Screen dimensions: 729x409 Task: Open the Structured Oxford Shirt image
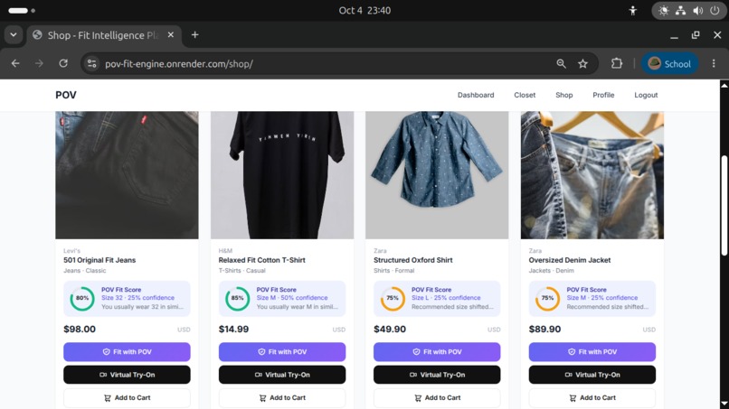pyautogui.click(x=437, y=175)
